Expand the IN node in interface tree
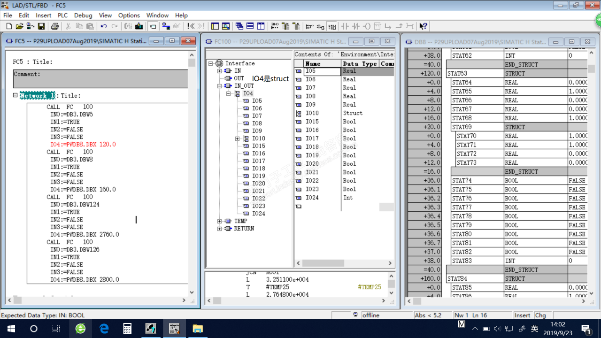The width and height of the screenshot is (601, 338). click(219, 71)
